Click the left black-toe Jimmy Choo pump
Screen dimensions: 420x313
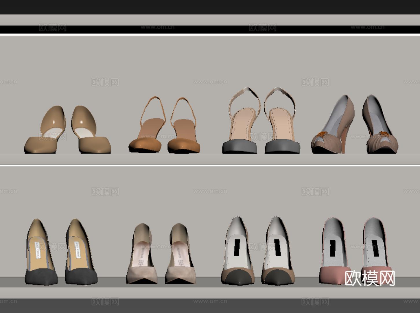(x=41, y=252)
